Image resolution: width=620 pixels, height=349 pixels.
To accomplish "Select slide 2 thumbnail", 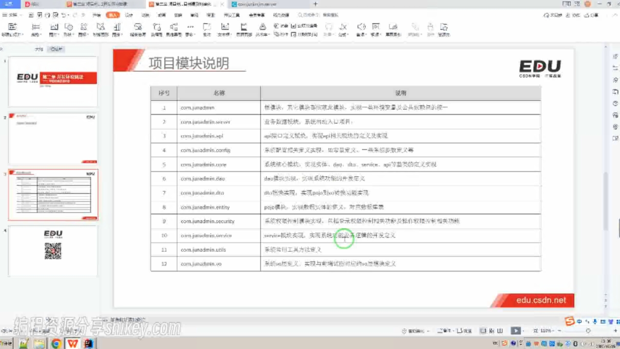I will (53, 139).
